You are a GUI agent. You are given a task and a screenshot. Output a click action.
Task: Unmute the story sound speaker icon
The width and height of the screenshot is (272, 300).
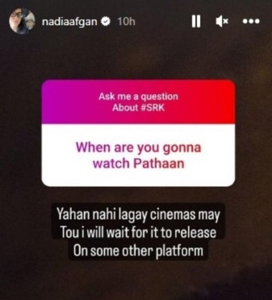point(222,21)
